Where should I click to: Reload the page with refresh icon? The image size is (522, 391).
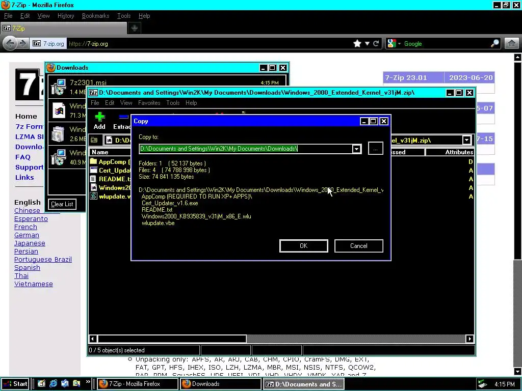click(376, 44)
